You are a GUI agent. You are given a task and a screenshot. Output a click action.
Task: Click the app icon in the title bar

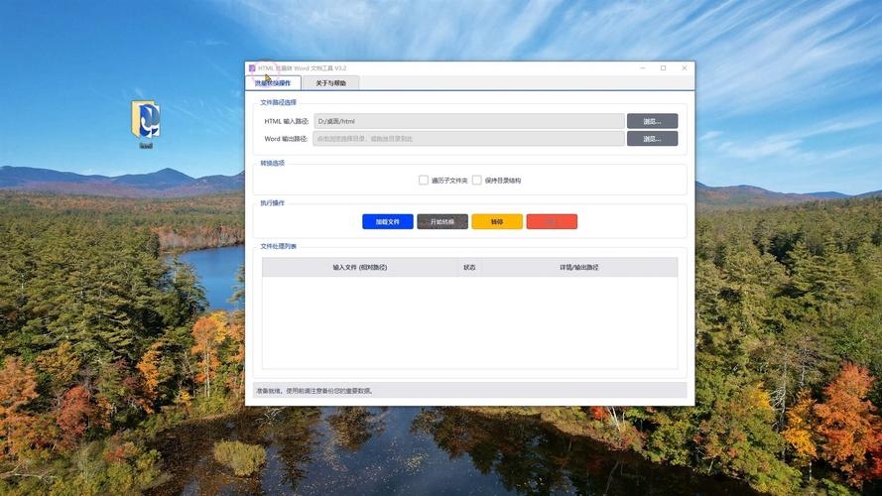coord(252,68)
